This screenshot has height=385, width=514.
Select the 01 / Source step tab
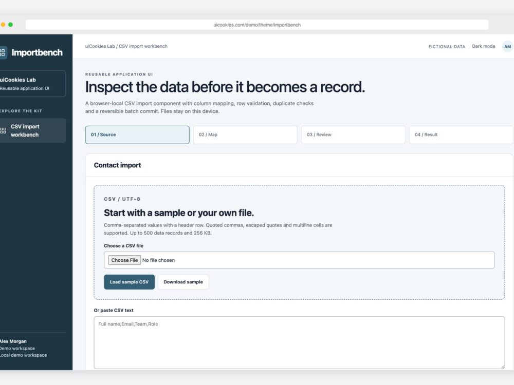coord(137,134)
